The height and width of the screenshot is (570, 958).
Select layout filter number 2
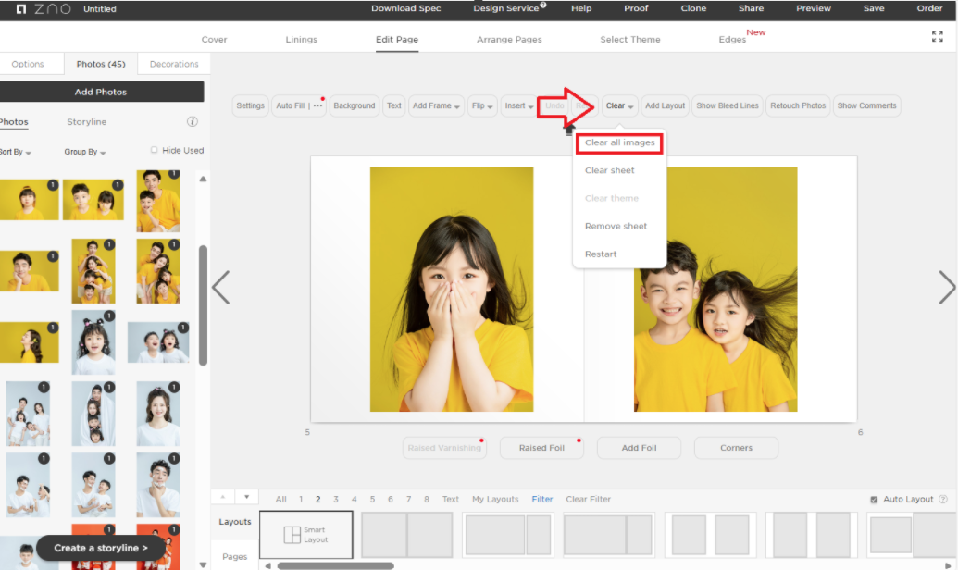pos(317,499)
